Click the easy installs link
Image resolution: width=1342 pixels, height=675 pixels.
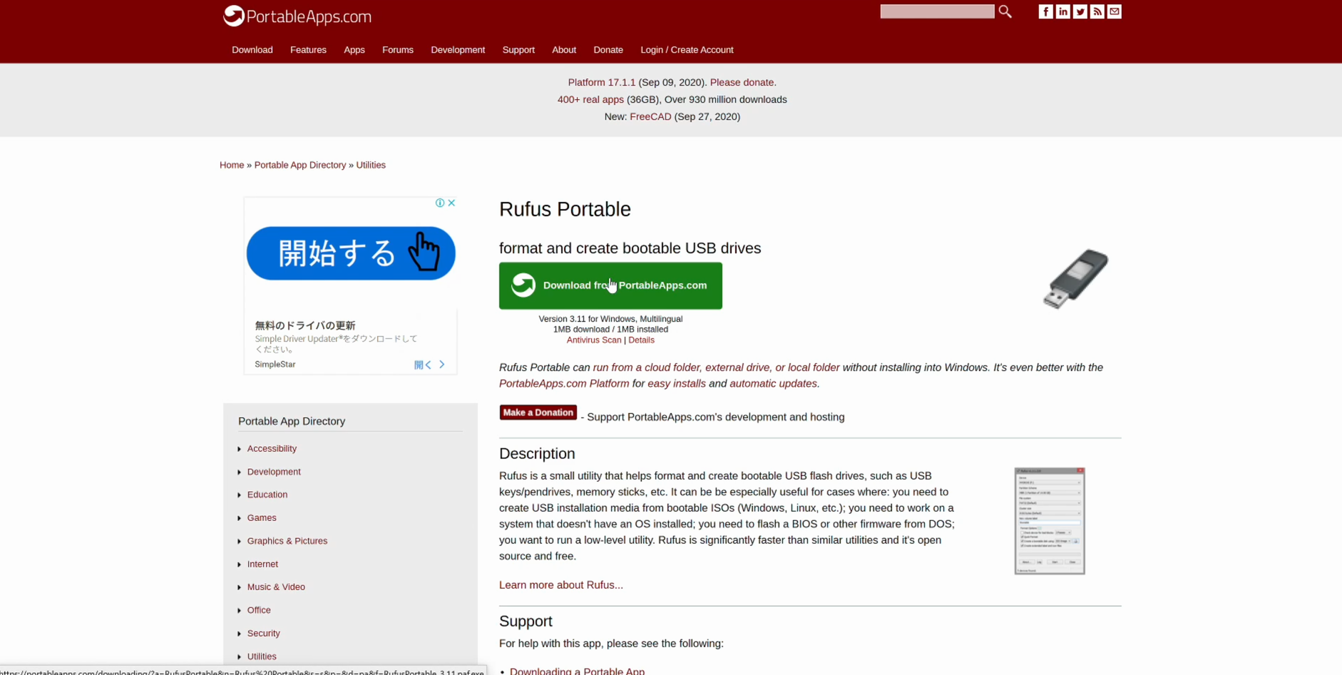[677, 384]
